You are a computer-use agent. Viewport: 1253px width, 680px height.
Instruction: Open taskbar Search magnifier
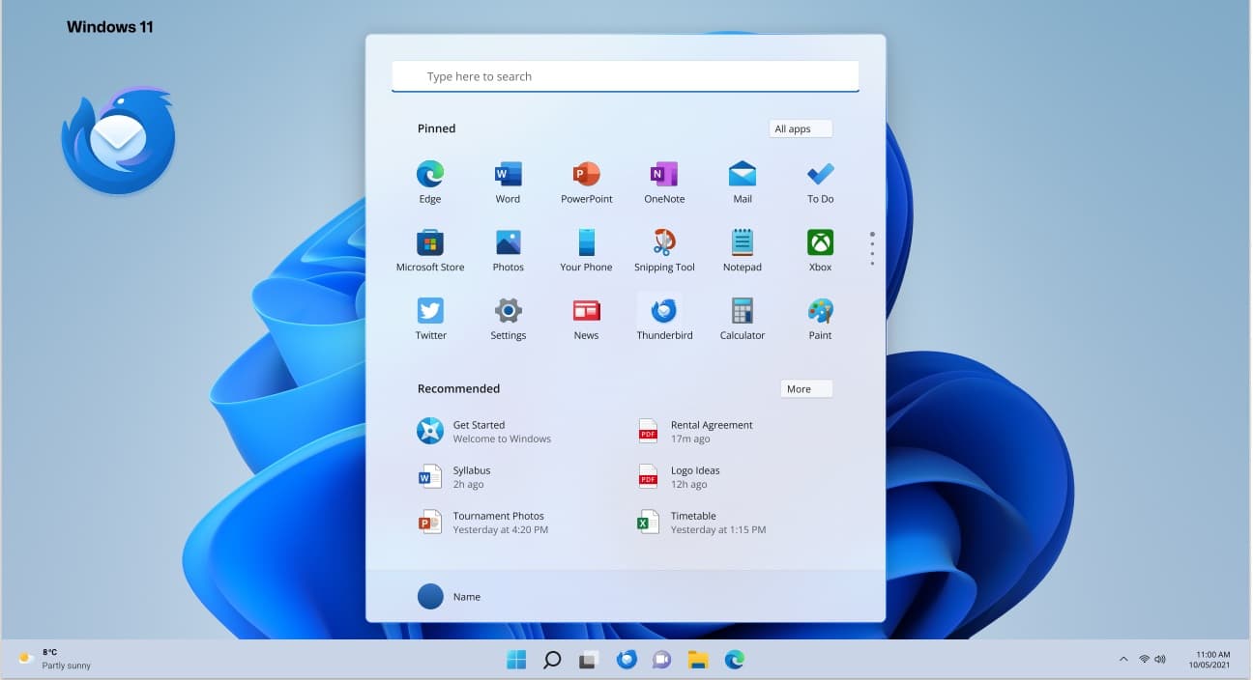552,660
